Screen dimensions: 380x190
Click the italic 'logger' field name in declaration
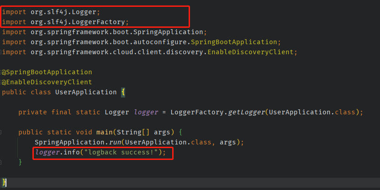point(146,112)
